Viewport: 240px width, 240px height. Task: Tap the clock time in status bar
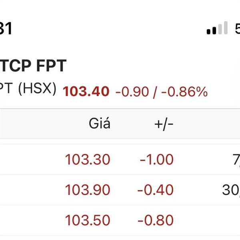click(6, 28)
